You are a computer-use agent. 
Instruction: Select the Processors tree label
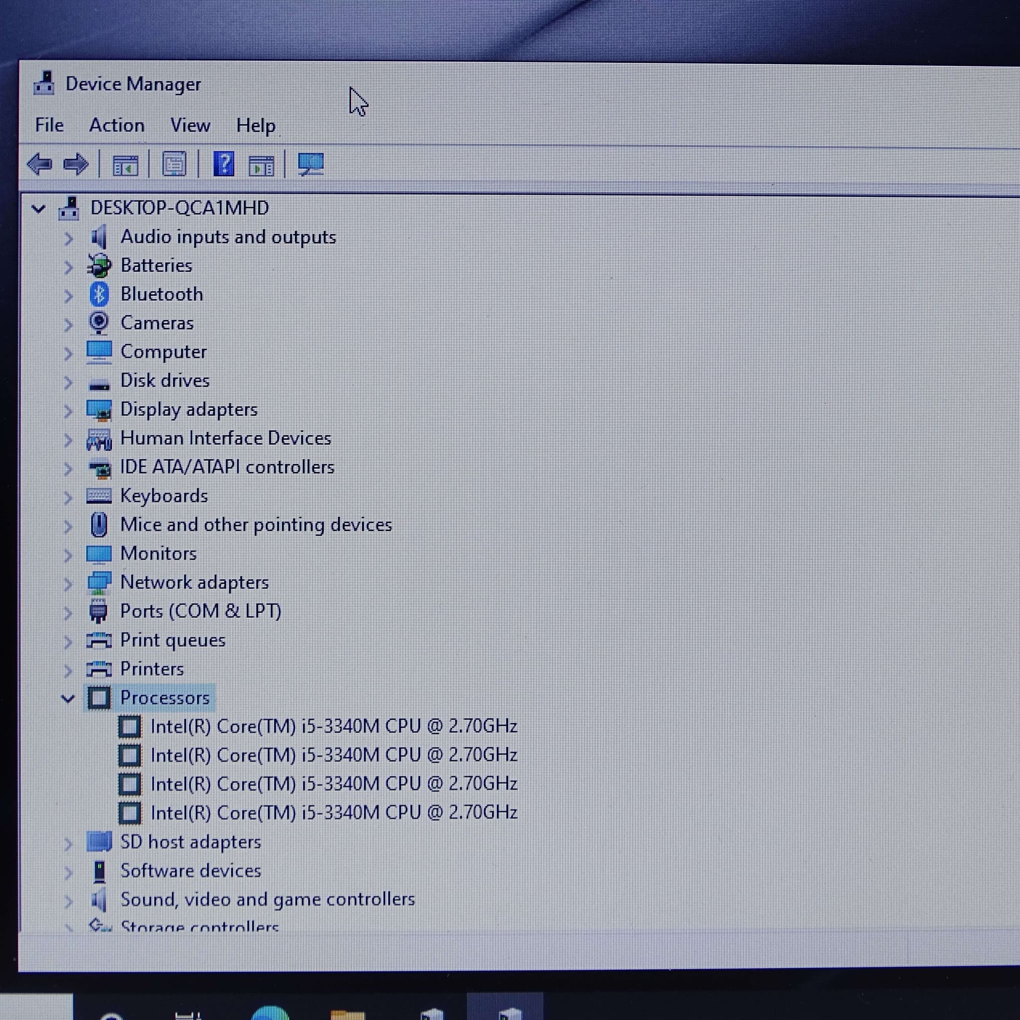(165, 698)
